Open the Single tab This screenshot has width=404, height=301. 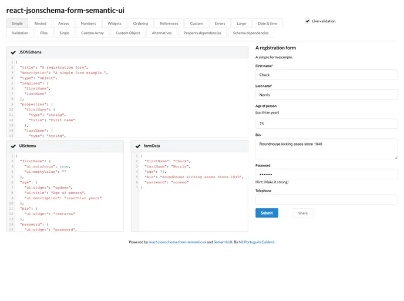pos(65,33)
